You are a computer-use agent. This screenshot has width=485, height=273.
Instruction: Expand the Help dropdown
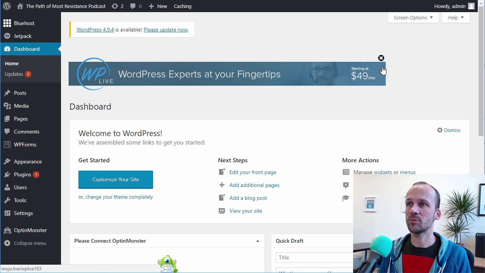click(455, 17)
